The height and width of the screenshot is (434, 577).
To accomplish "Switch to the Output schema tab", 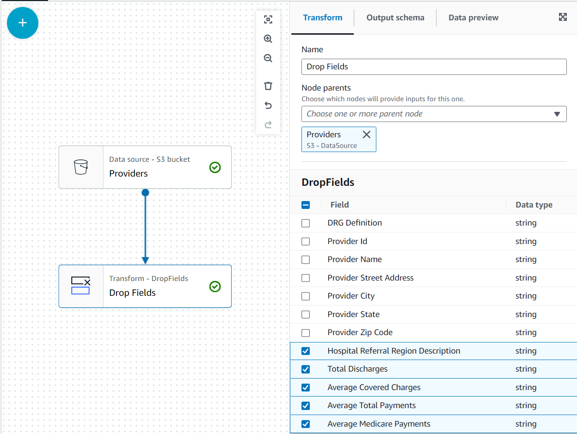I will tap(395, 18).
